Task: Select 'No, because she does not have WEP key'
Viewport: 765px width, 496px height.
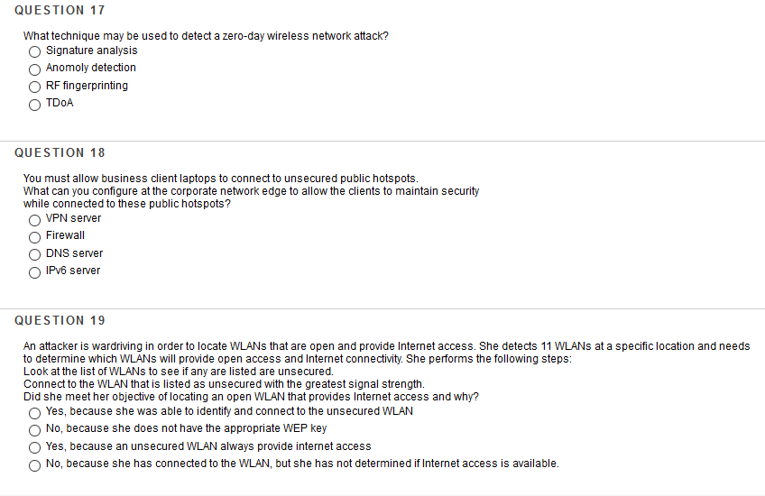Action: pyautogui.click(x=34, y=430)
